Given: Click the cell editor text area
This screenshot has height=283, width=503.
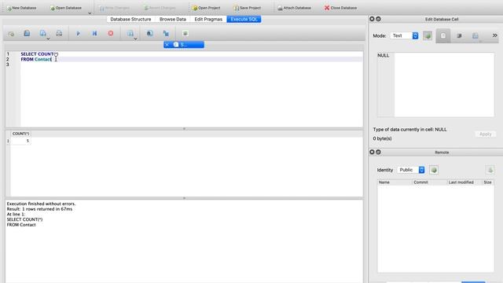Looking at the screenshot, I should (444, 85).
